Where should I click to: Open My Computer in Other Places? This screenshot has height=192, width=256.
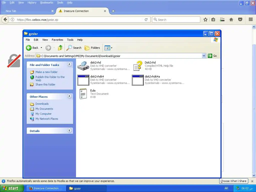(x=43, y=114)
